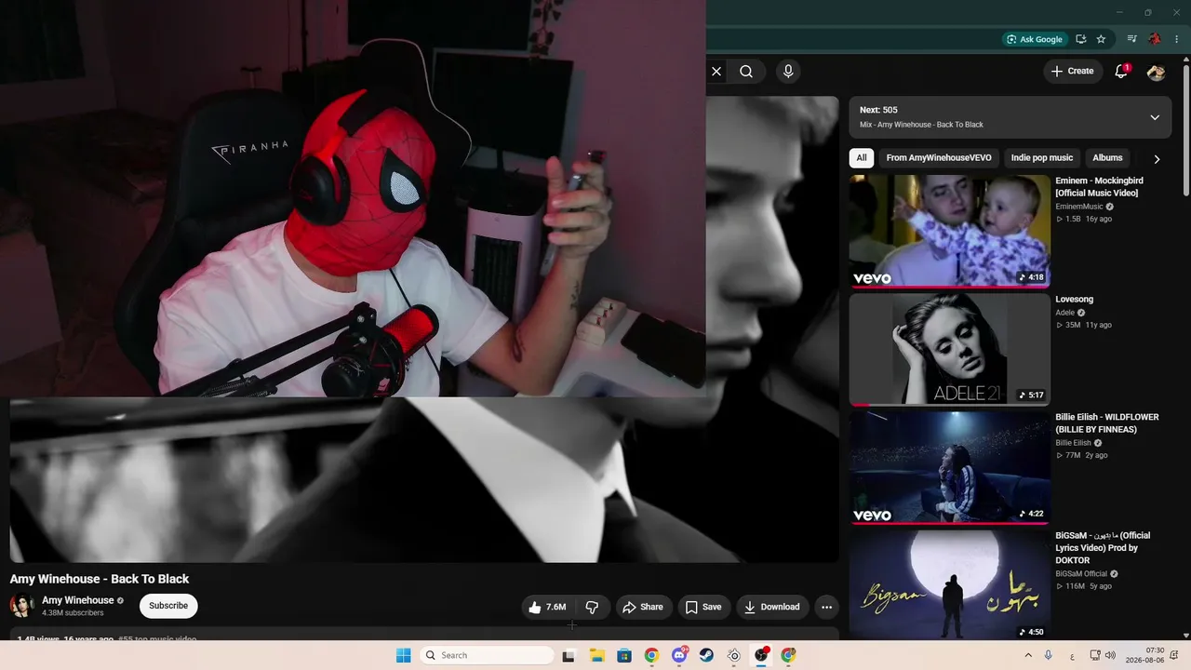The width and height of the screenshot is (1191, 670).
Task: Download the Back To Black video
Action: (x=772, y=607)
